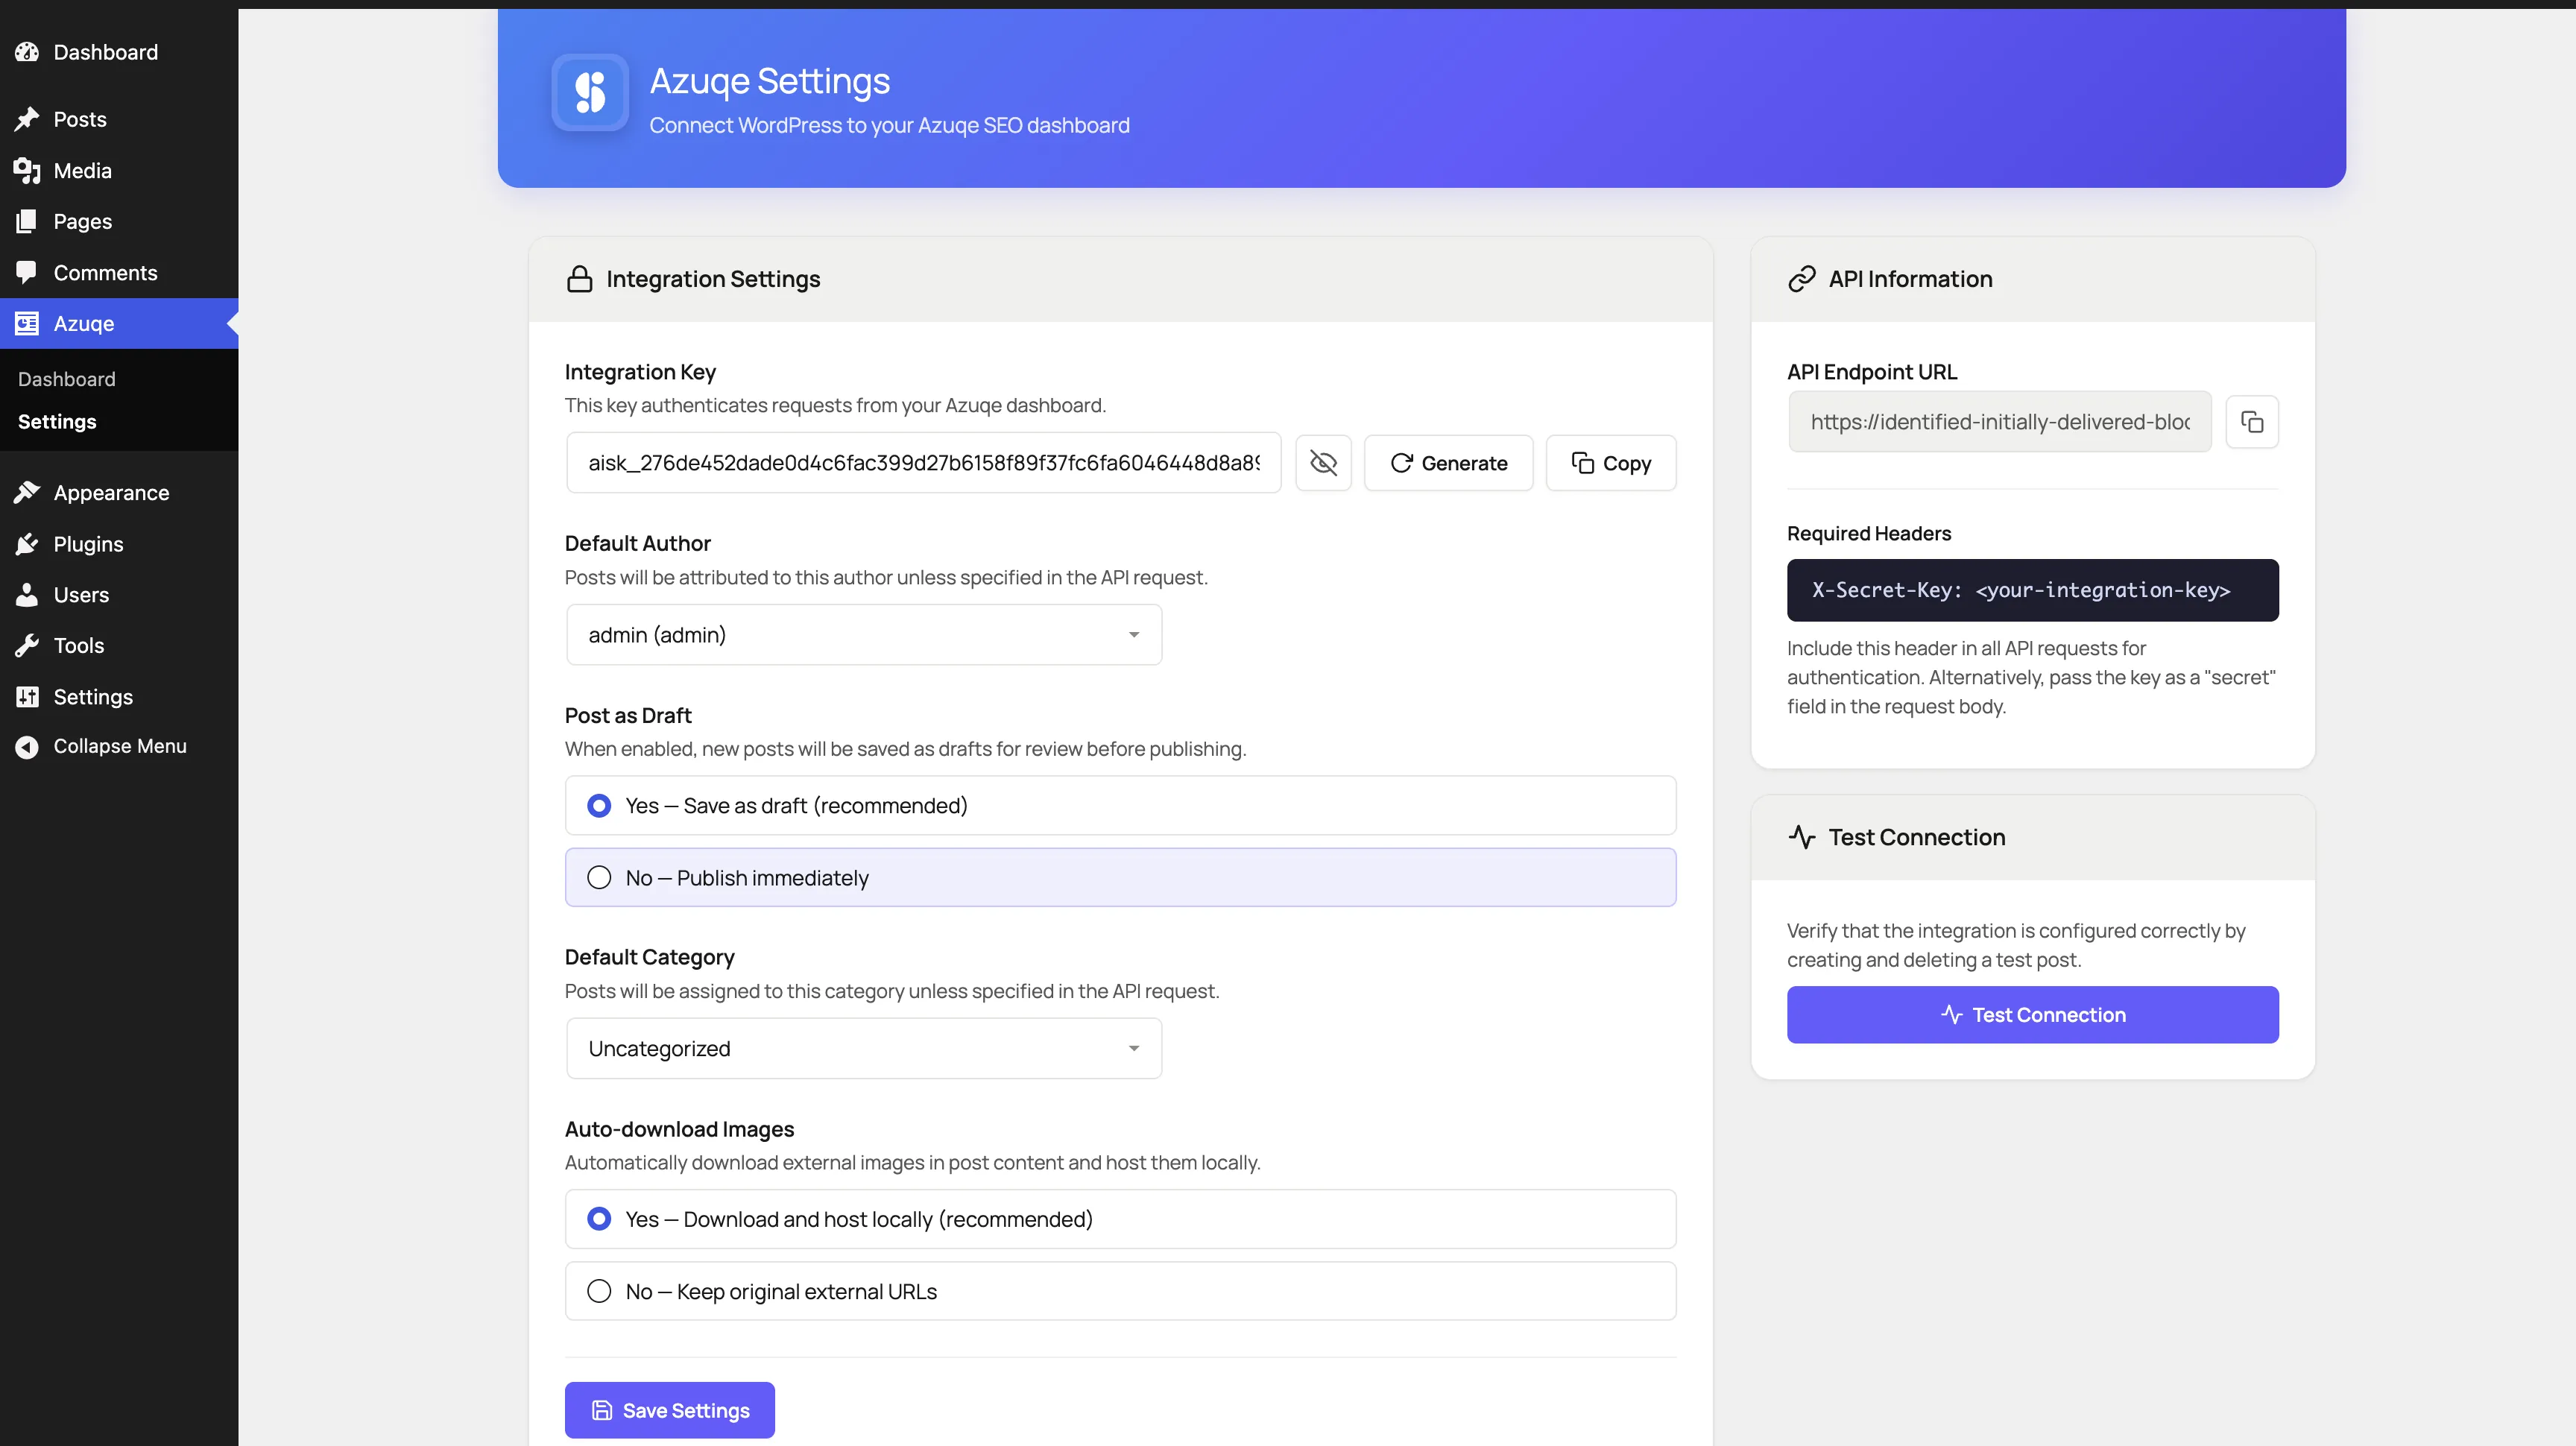
Task: Open Pages in the admin menu
Action: 119,221
